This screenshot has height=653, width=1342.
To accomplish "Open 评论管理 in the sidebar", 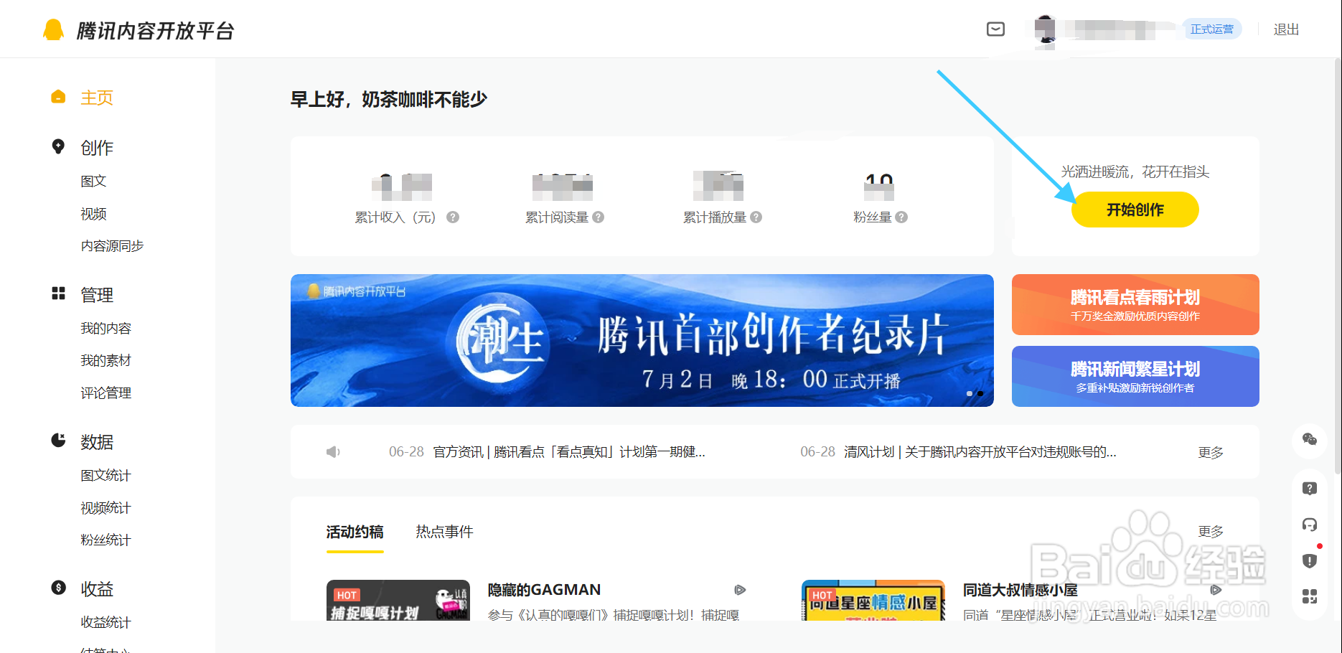I will (105, 393).
